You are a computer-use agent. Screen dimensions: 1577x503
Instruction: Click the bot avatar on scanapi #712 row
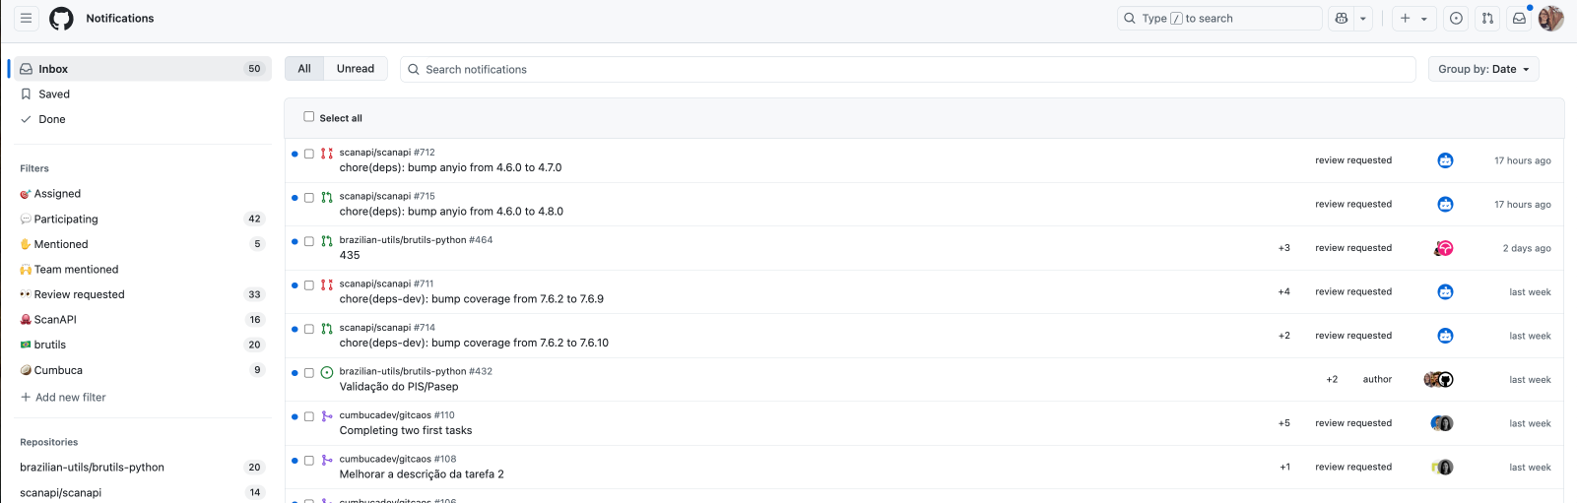coord(1445,160)
